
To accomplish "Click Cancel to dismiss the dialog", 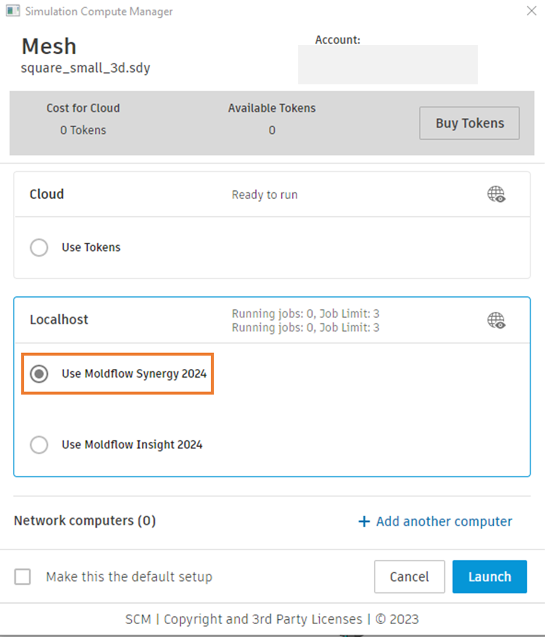I will click(409, 577).
